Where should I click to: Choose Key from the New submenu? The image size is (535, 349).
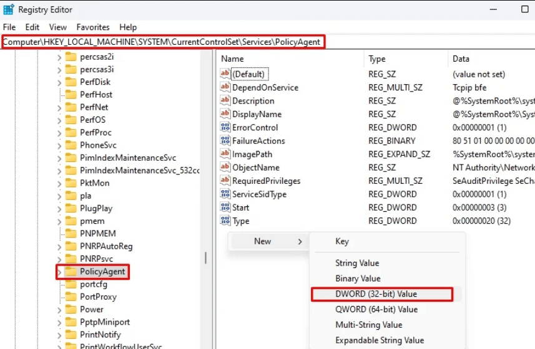387,241
